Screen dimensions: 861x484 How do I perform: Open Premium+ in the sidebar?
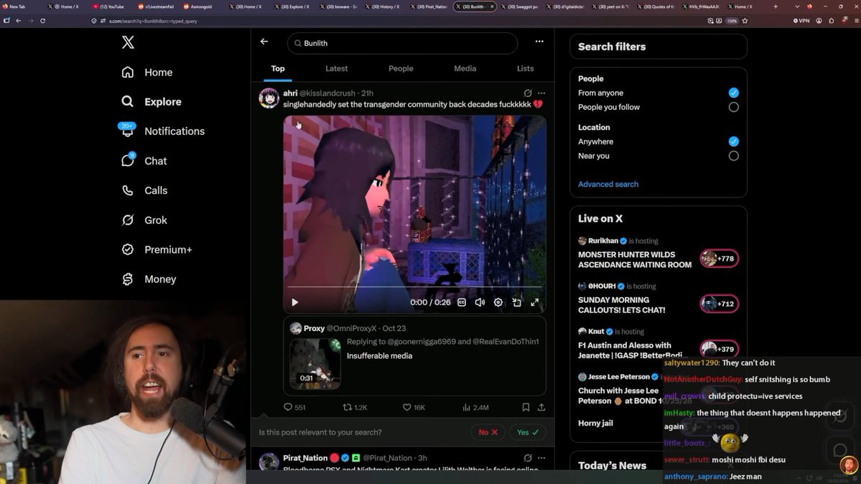[x=157, y=249]
